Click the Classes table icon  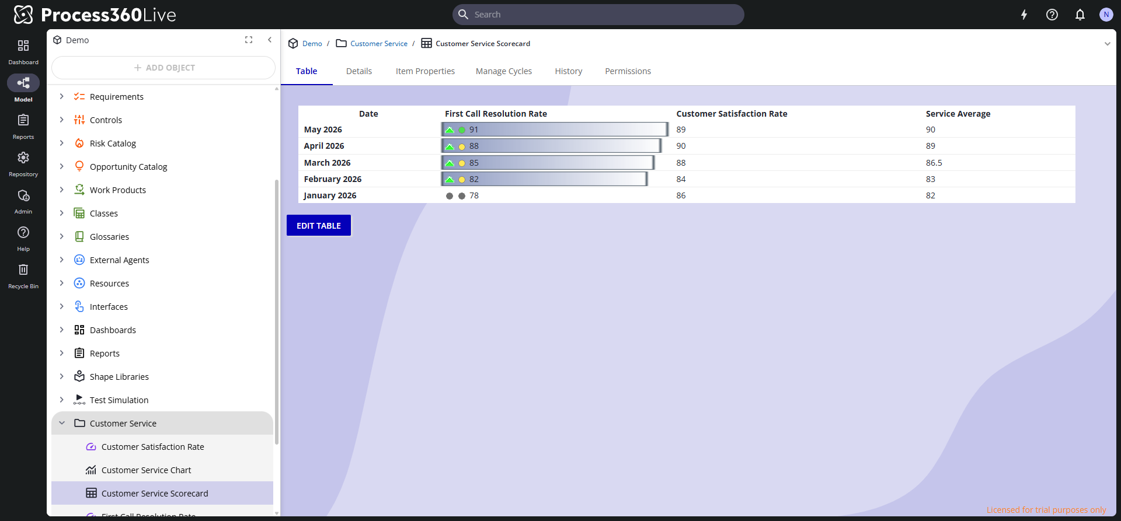[79, 213]
